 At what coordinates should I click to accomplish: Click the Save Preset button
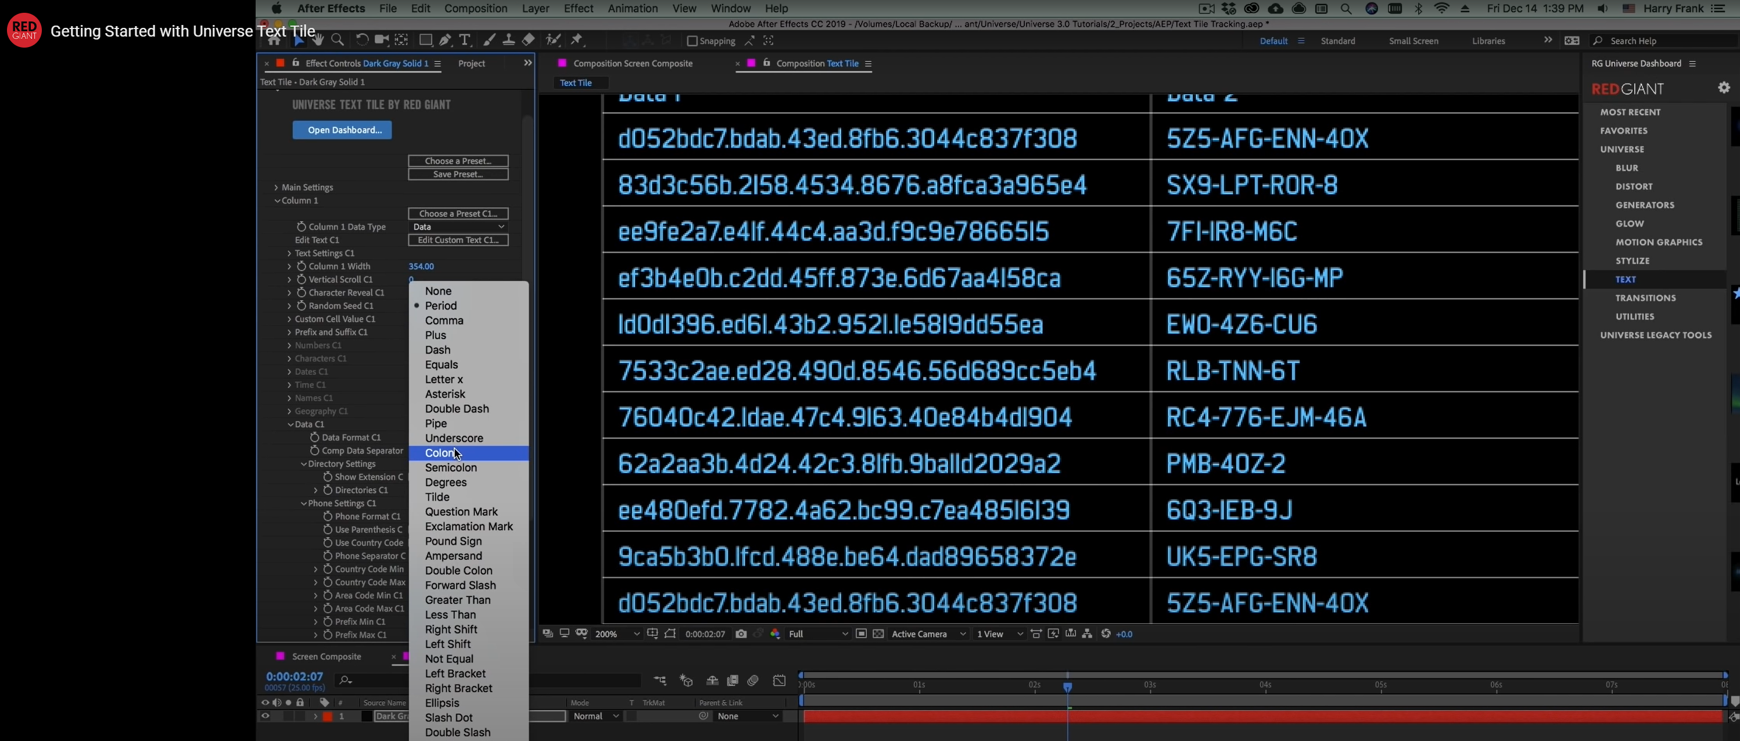click(458, 174)
